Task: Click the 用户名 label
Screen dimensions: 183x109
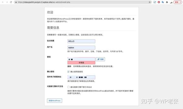Action: click(50, 47)
